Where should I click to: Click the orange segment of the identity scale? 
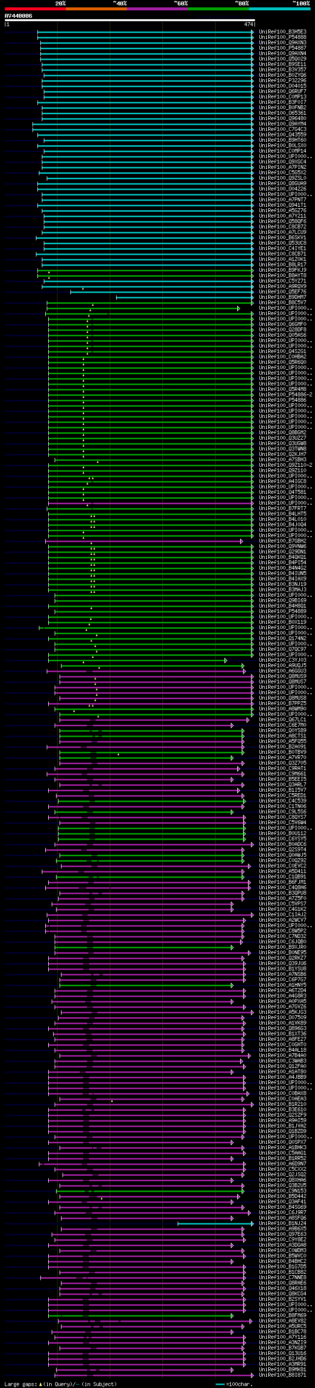pos(96,9)
